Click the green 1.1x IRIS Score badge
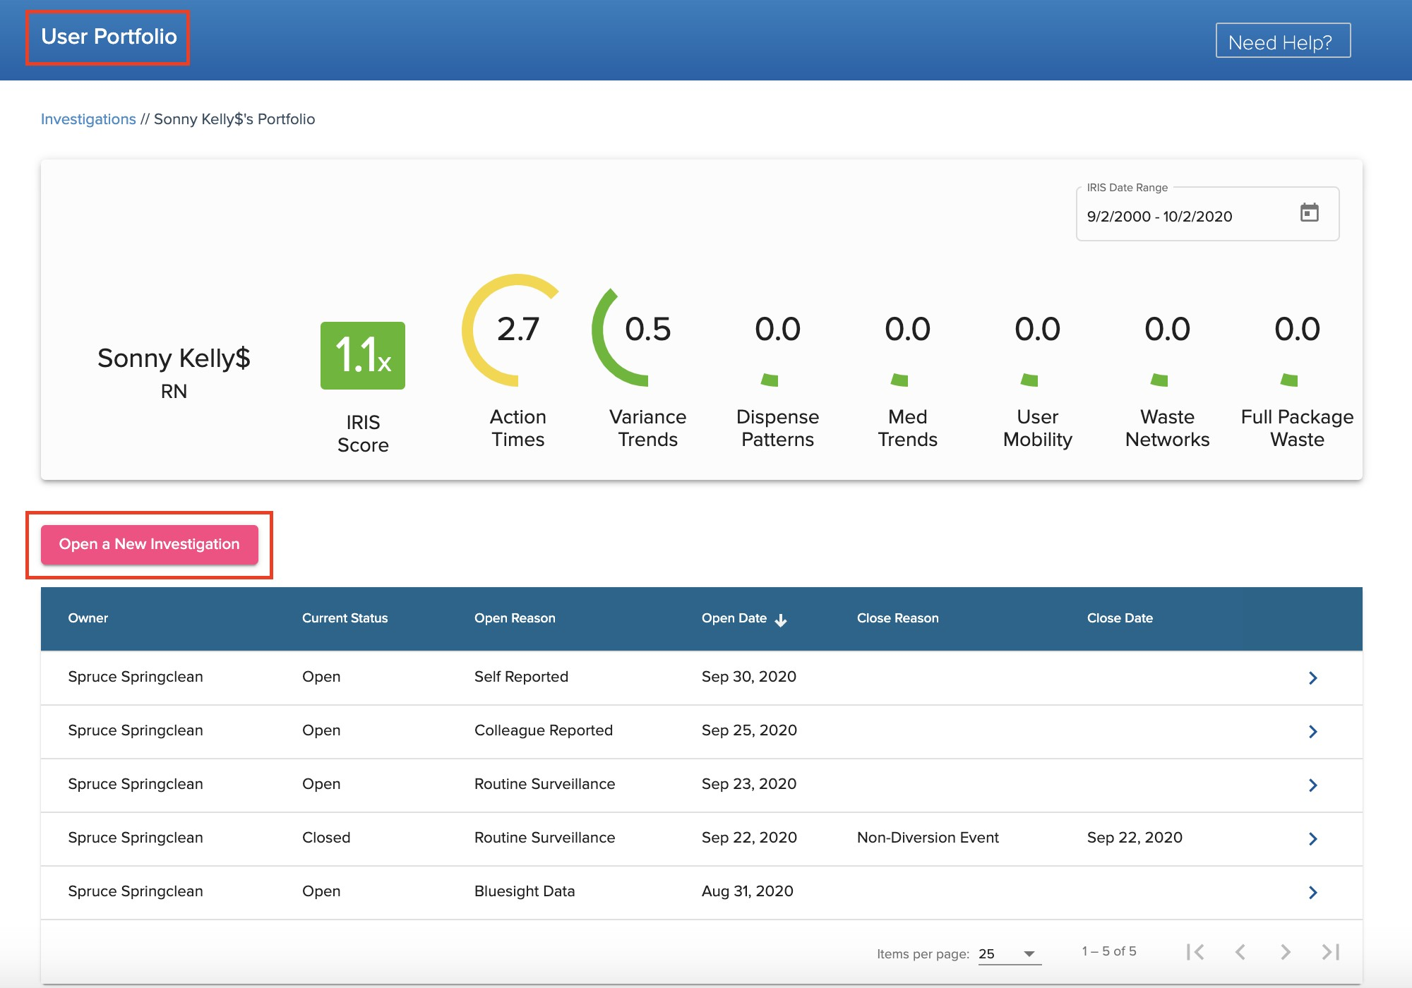This screenshot has width=1412, height=988. click(x=363, y=356)
